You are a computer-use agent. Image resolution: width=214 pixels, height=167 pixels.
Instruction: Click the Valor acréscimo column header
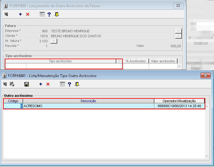163,61
